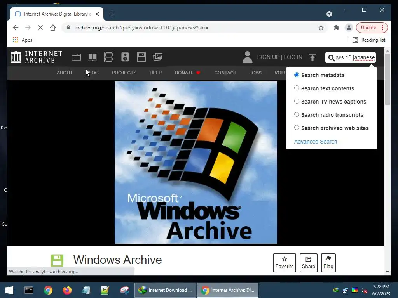Click the Windows Archive title text
This screenshot has height=298, width=398.
117,260
